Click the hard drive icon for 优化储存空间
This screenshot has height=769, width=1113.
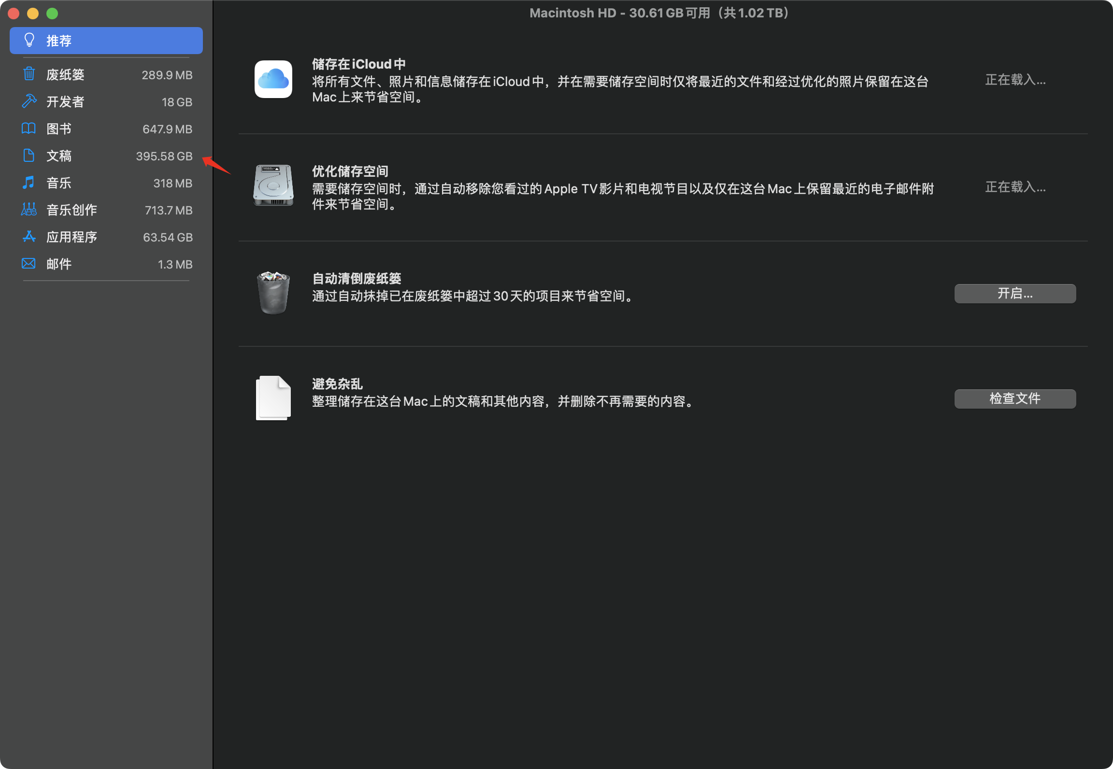click(273, 185)
